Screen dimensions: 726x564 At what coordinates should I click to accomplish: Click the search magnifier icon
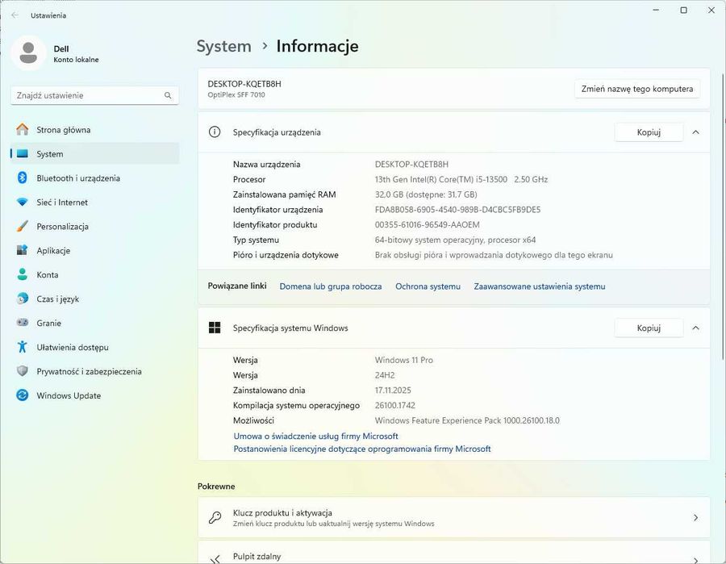168,95
